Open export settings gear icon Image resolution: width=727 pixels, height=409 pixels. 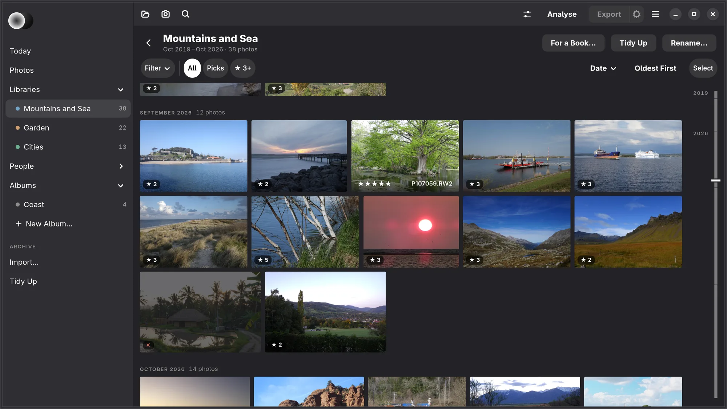[636, 14]
